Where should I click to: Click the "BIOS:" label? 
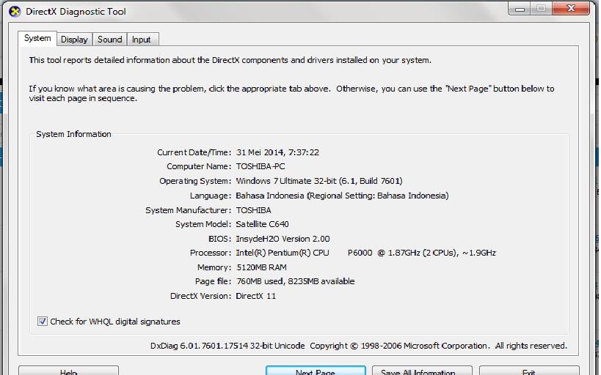219,239
